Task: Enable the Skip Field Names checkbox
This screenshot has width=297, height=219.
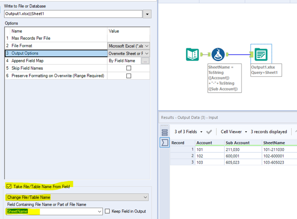Action: coord(129,68)
